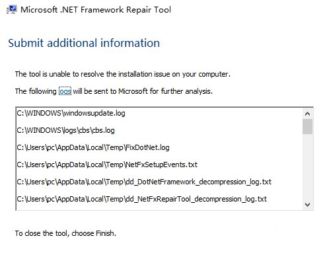Click the .NET Repair Tool title icon

coord(12,9)
